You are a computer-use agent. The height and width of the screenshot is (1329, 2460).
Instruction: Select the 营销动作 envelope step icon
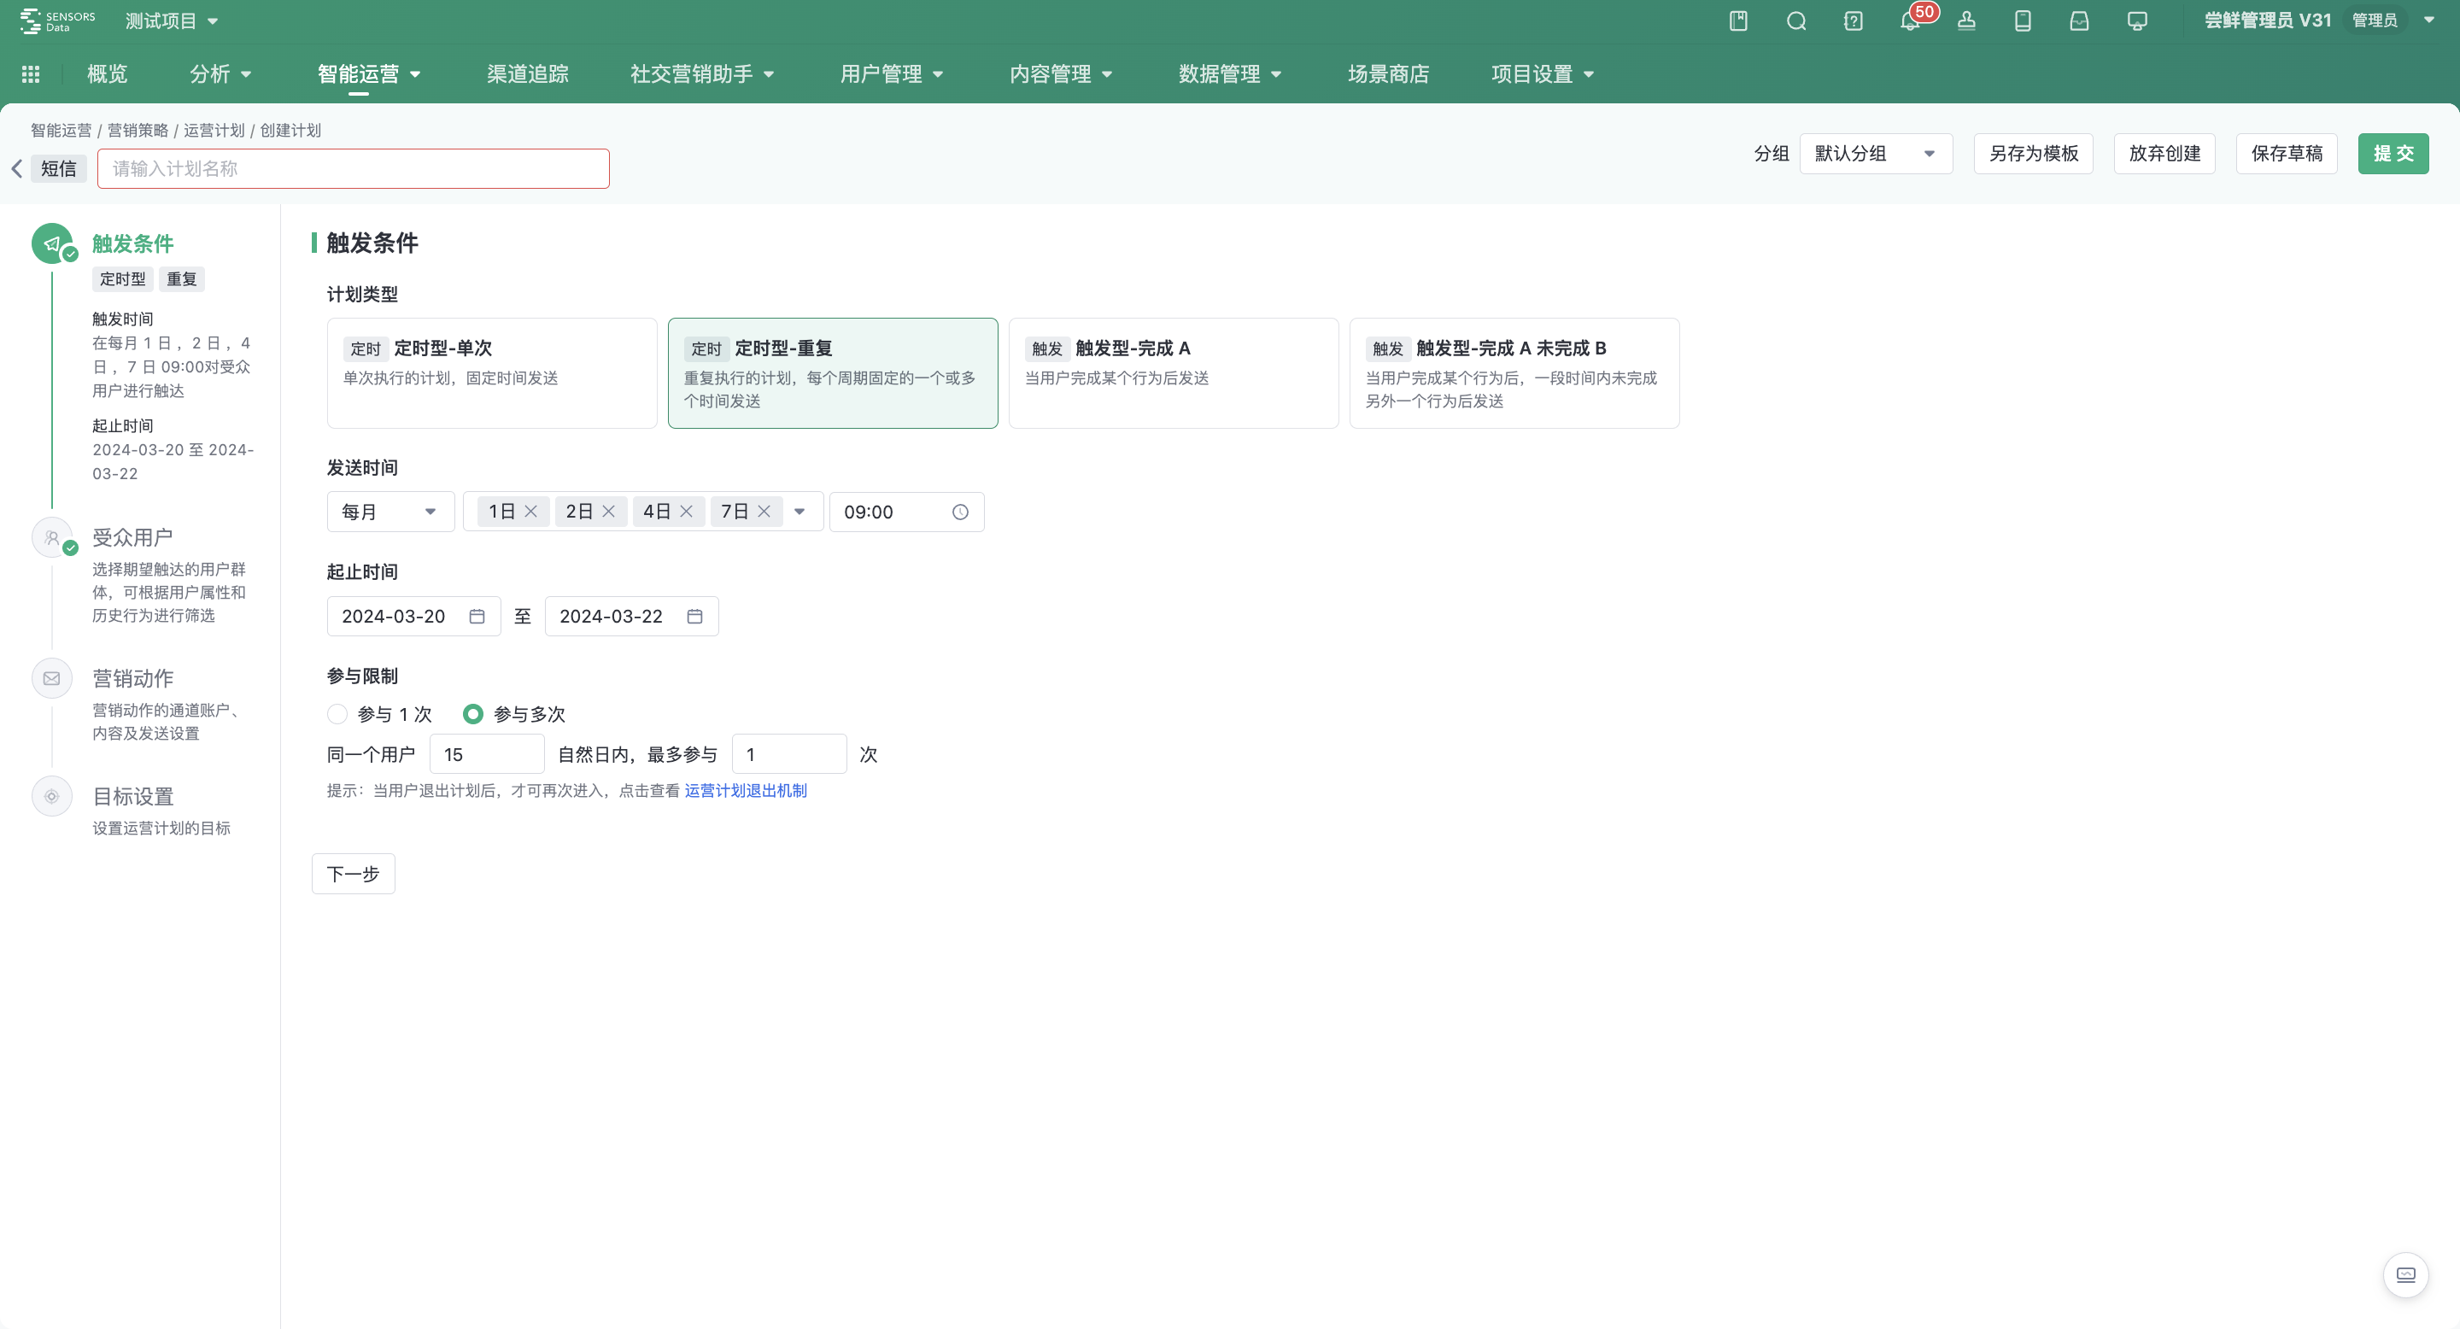coord(51,678)
